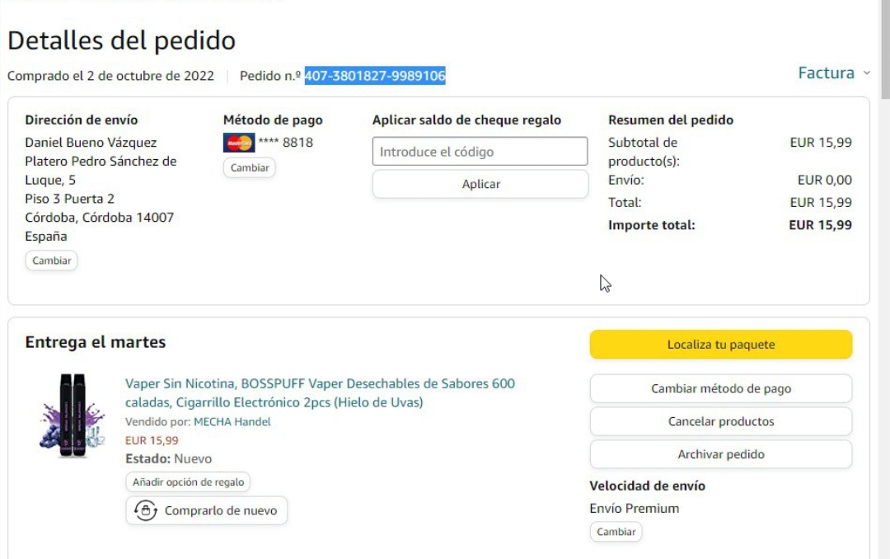The width and height of the screenshot is (890, 559).
Task: Click the vaper product thumbnail image
Action: 73,411
